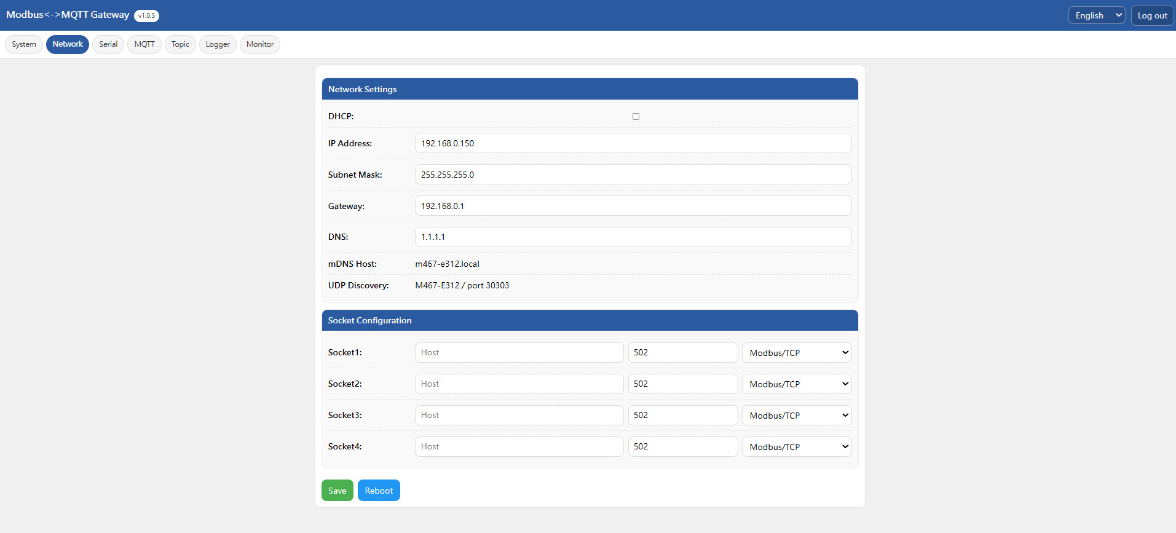Select the Topic tab
This screenshot has width=1176, height=533.
click(180, 44)
